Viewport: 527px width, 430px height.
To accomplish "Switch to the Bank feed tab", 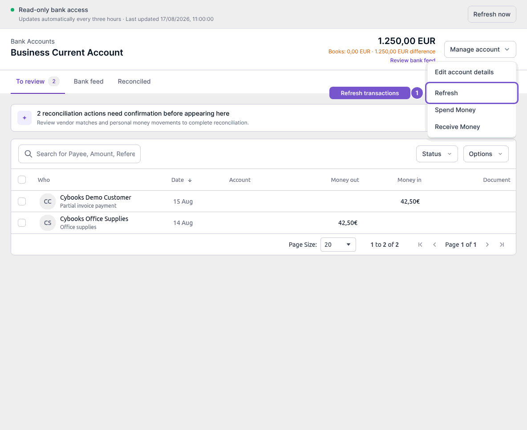I will pos(89,81).
